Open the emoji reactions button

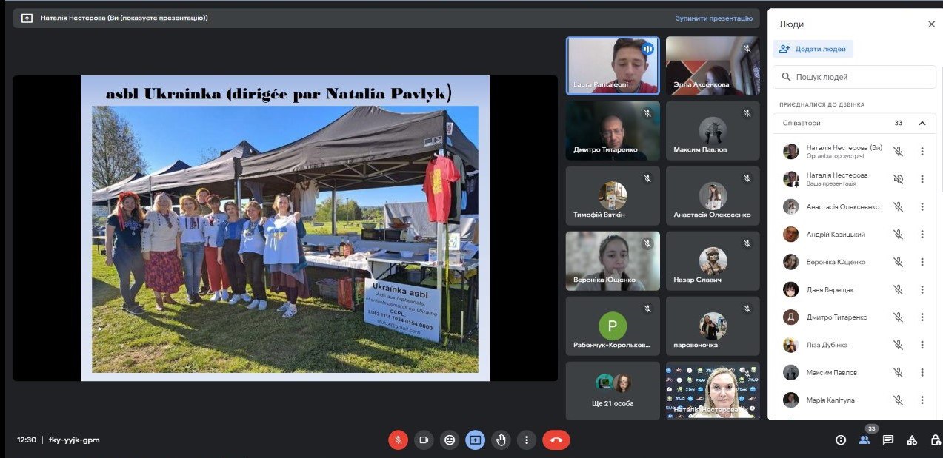450,440
